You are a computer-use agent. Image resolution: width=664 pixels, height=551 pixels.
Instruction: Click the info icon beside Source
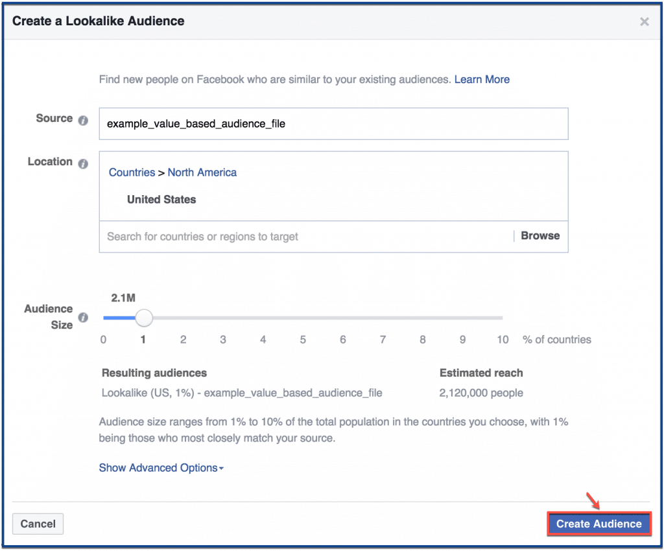pos(83,120)
